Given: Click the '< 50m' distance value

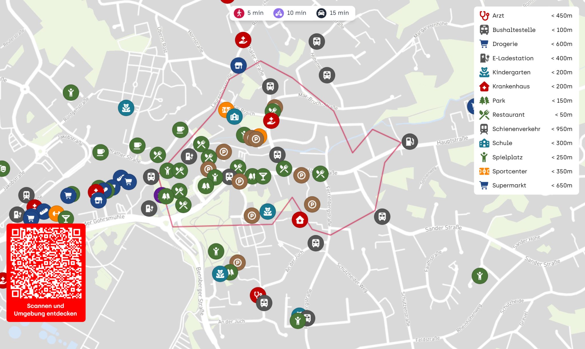Looking at the screenshot, I should click(x=564, y=115).
